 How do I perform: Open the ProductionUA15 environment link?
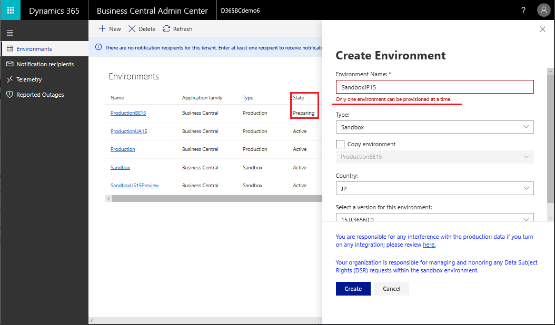click(128, 131)
